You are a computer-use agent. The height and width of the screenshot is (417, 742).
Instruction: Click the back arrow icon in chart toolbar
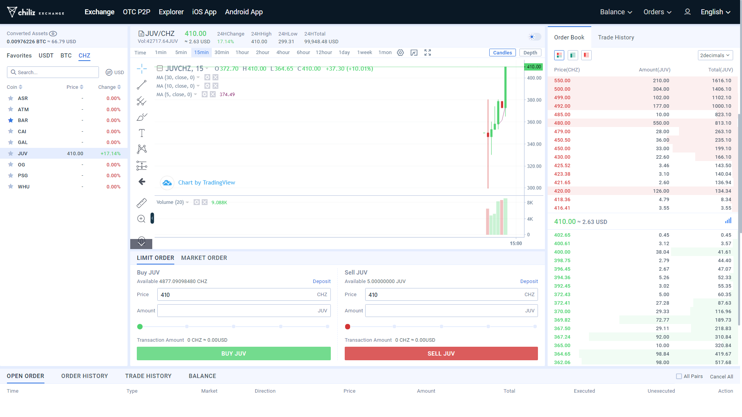pyautogui.click(x=142, y=181)
